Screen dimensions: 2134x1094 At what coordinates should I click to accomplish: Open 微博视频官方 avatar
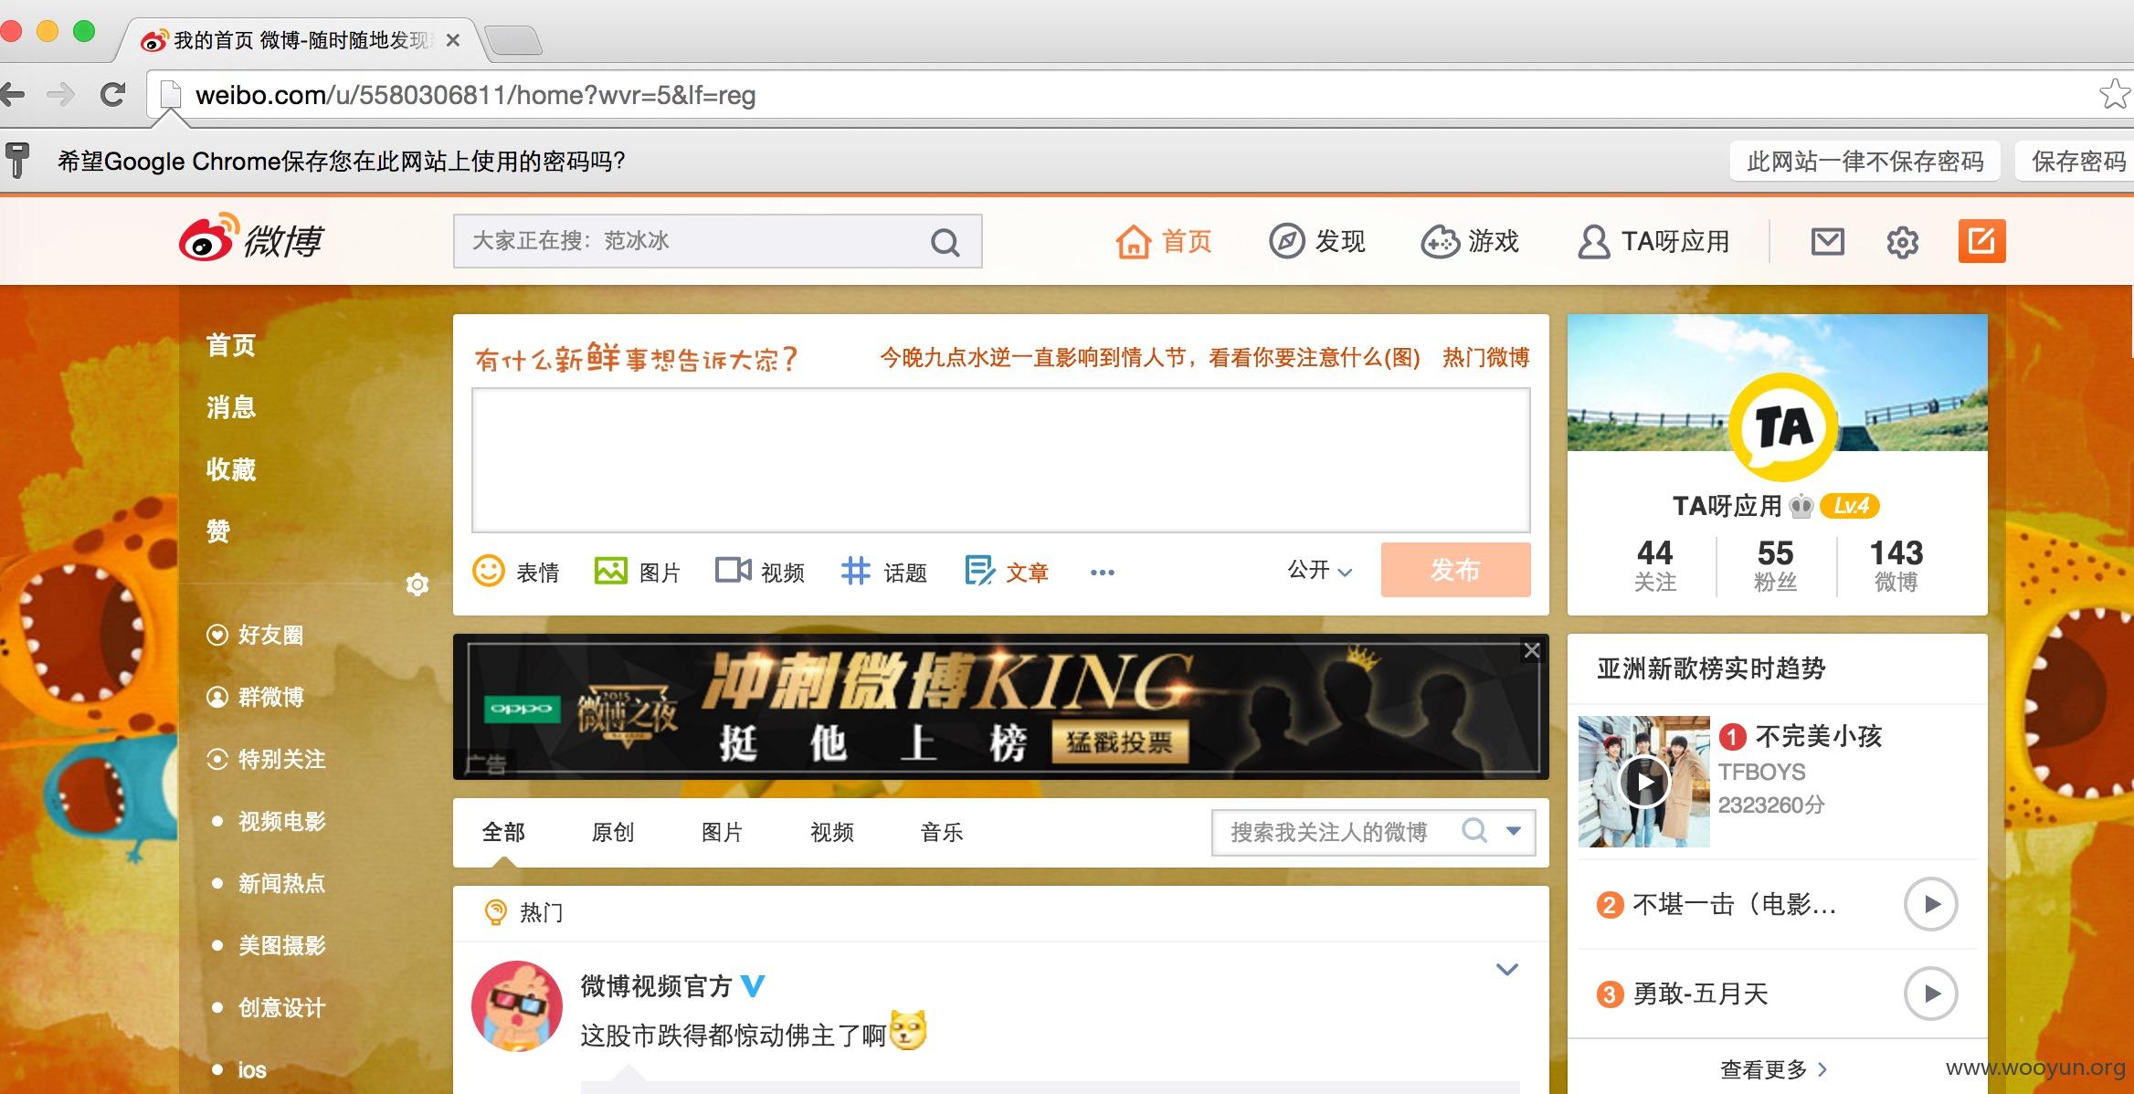(516, 1005)
